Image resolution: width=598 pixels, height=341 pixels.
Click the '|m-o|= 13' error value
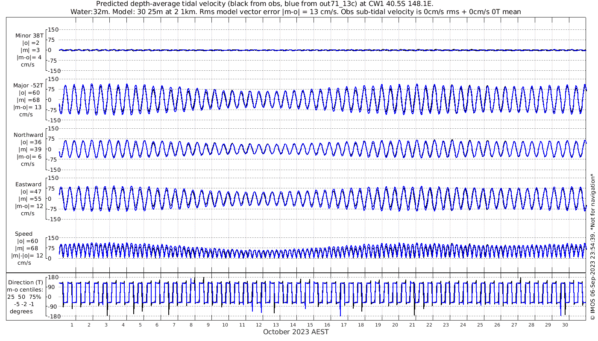click(28, 107)
